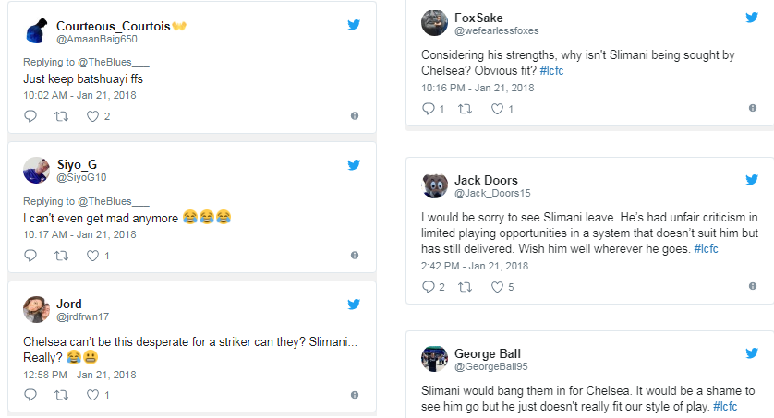This screenshot has height=418, width=774.
Task: Reply to Jack Doors' tweet
Action: tap(428, 287)
